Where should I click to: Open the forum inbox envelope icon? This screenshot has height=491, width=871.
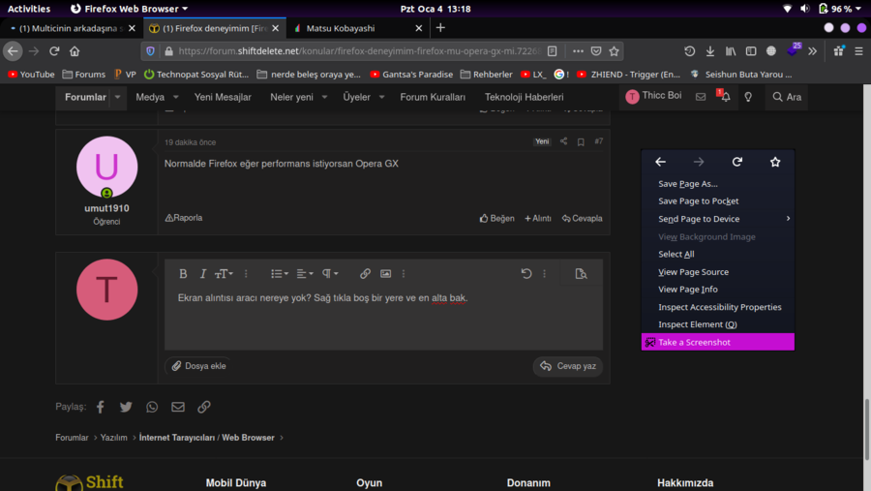tap(701, 97)
